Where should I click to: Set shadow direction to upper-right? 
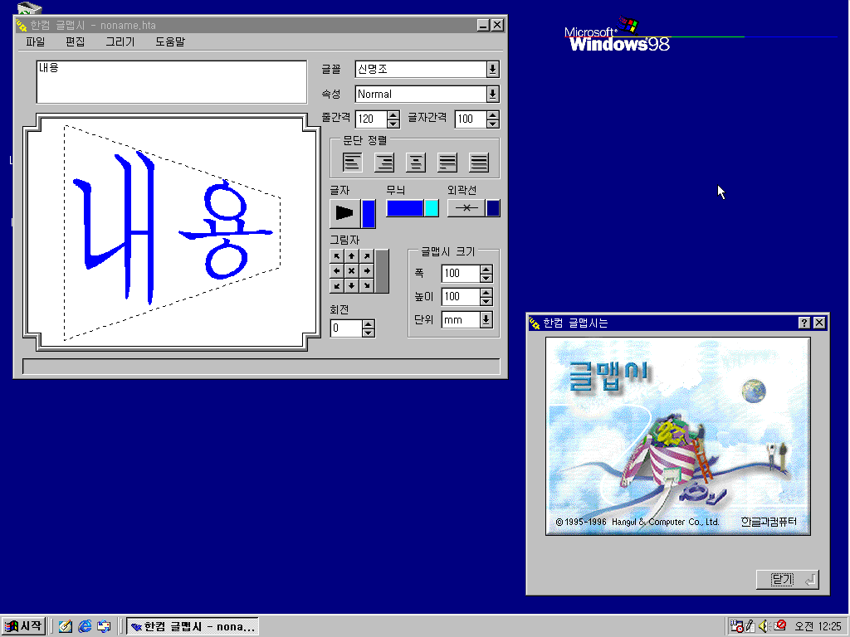point(367,255)
